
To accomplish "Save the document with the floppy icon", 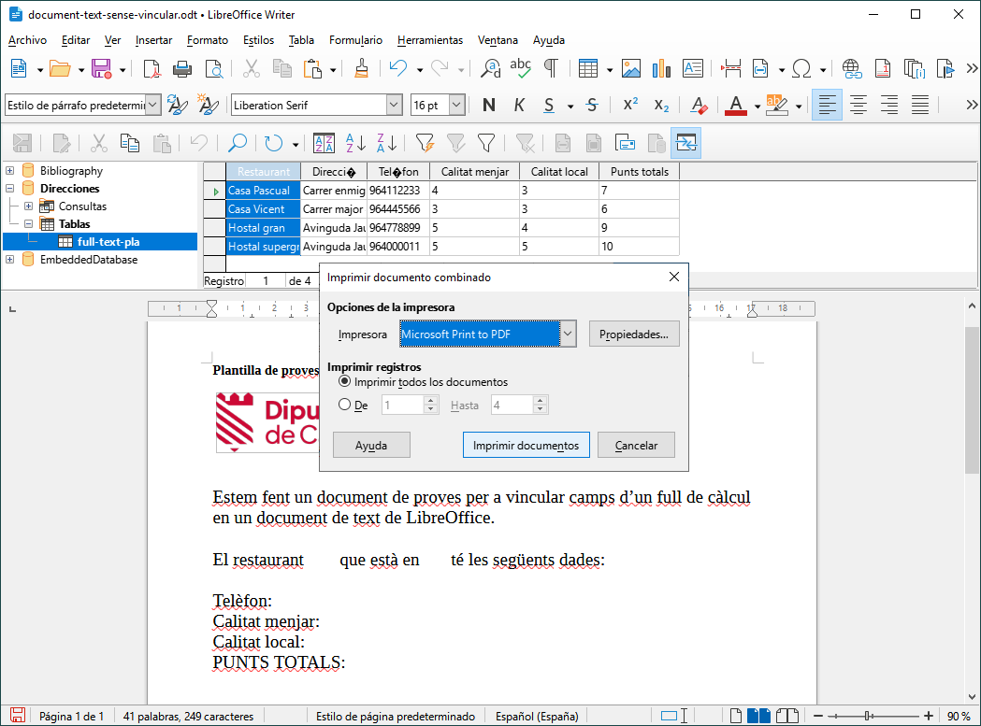I will [101, 69].
